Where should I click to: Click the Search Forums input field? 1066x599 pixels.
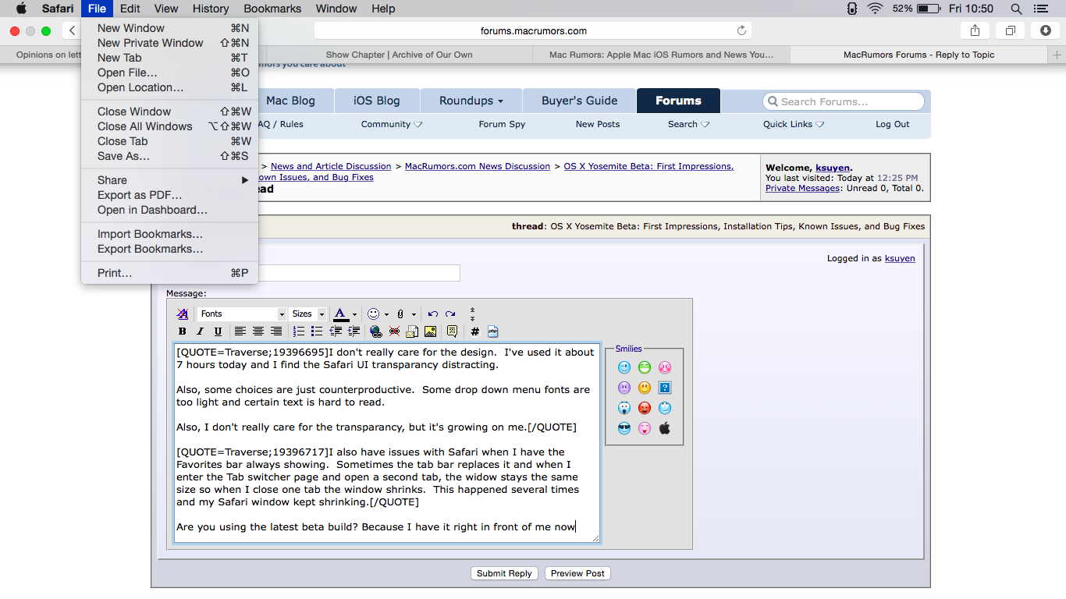pos(844,101)
